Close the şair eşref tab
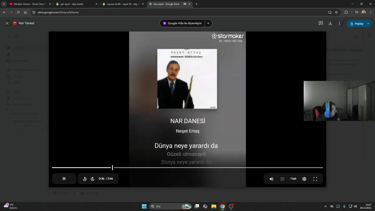This screenshot has height=211, width=375. click(96, 4)
